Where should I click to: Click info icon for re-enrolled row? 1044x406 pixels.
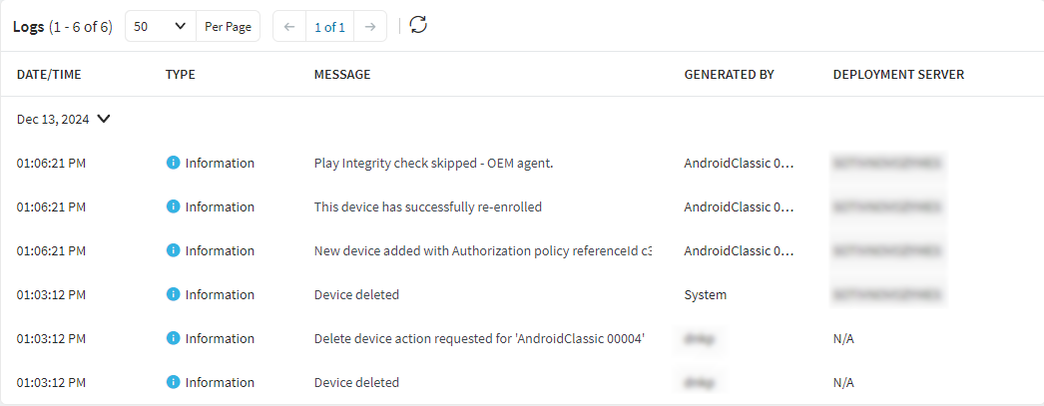pos(173,206)
